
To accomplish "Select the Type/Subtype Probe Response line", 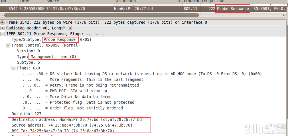I will (x=51, y=39).
